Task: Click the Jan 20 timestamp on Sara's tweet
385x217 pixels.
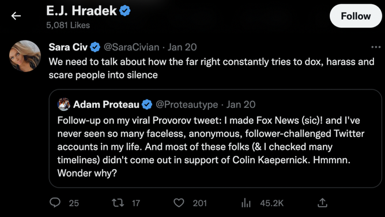Action: click(182, 47)
